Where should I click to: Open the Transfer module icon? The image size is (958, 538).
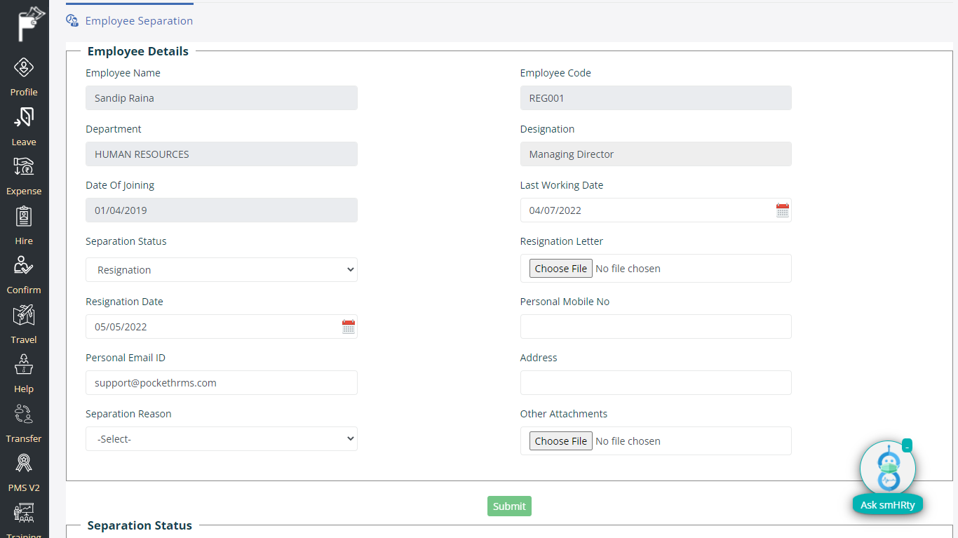tap(24, 415)
